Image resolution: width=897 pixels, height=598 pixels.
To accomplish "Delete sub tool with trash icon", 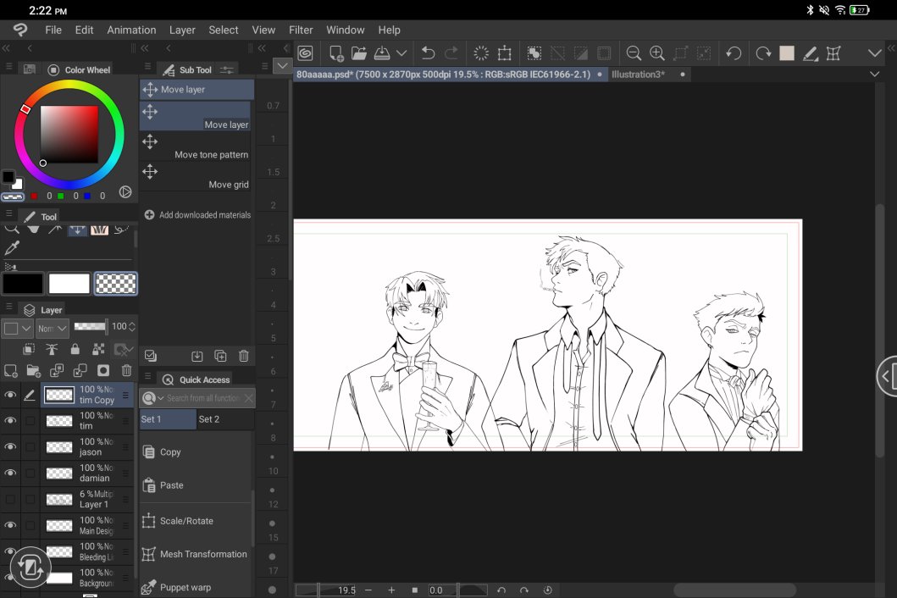I will (244, 356).
